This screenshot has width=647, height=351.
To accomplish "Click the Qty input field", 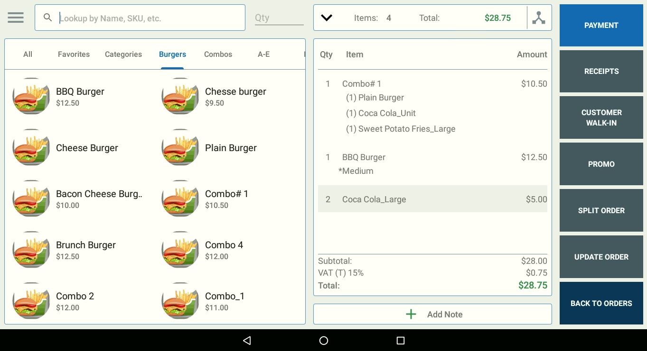I will click(x=279, y=18).
